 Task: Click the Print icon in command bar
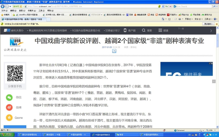[180, 19]
